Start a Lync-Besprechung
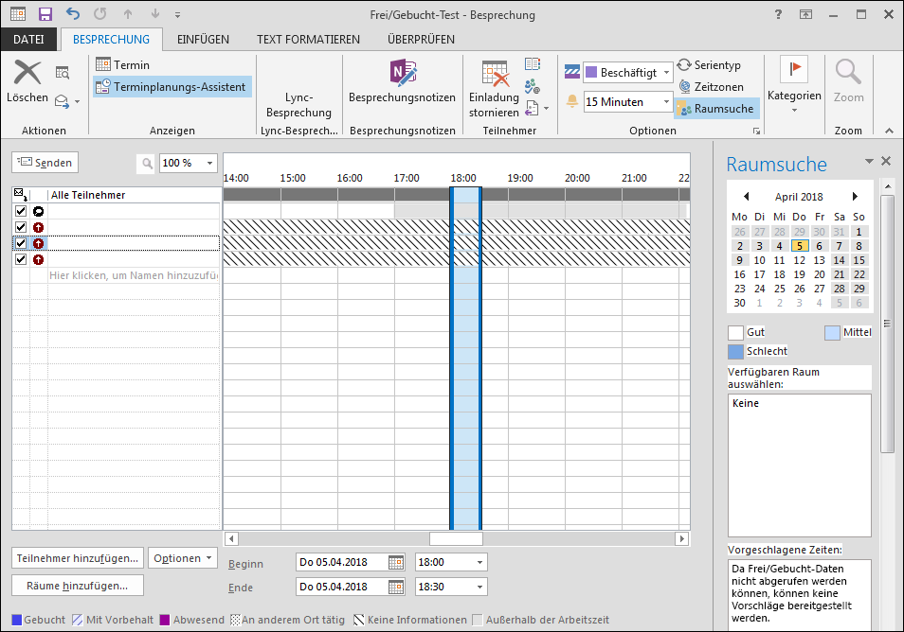The height and width of the screenshot is (632, 904). point(298,105)
